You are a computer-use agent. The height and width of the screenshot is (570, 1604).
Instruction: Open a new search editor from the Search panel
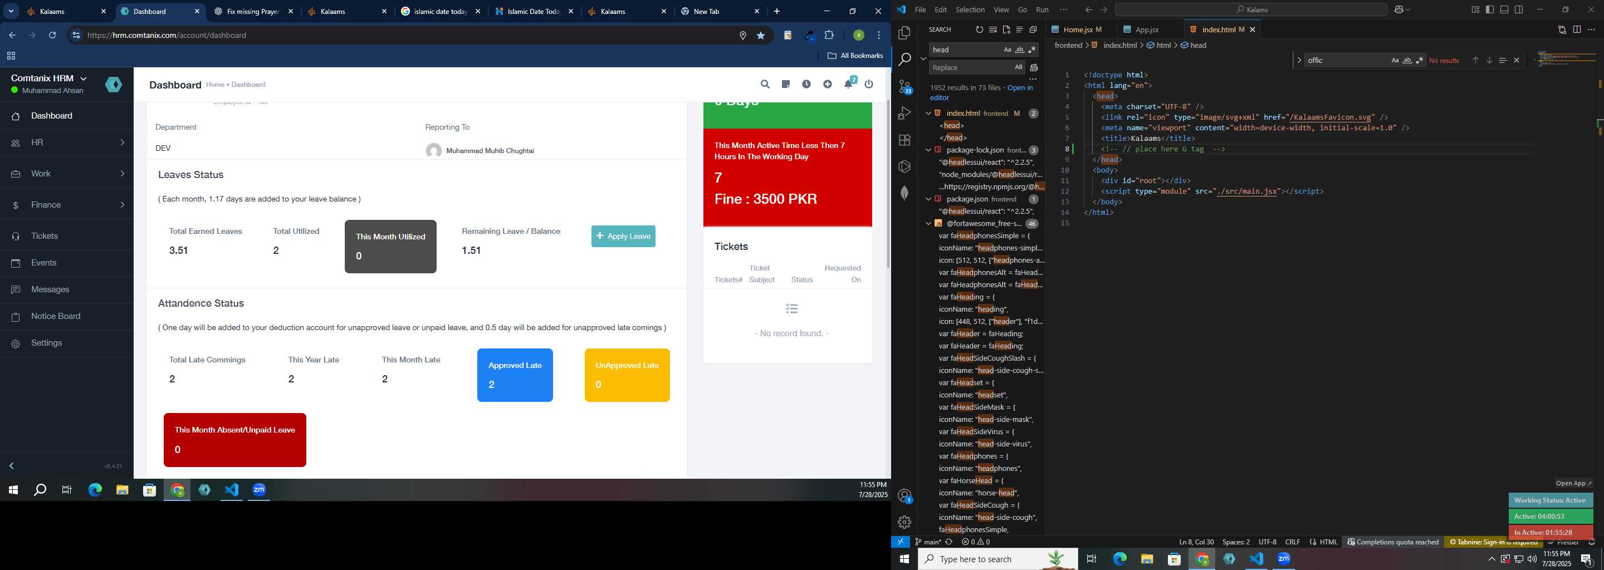click(1006, 30)
